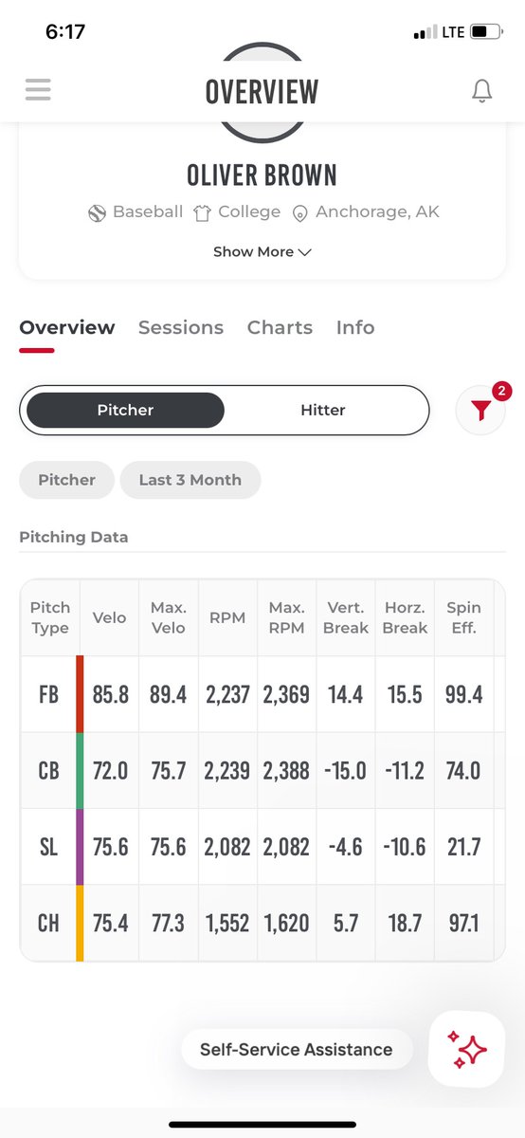Viewport: 525px width, 1138px height.
Task: Tap the red FB color bar
Action: [x=80, y=694]
